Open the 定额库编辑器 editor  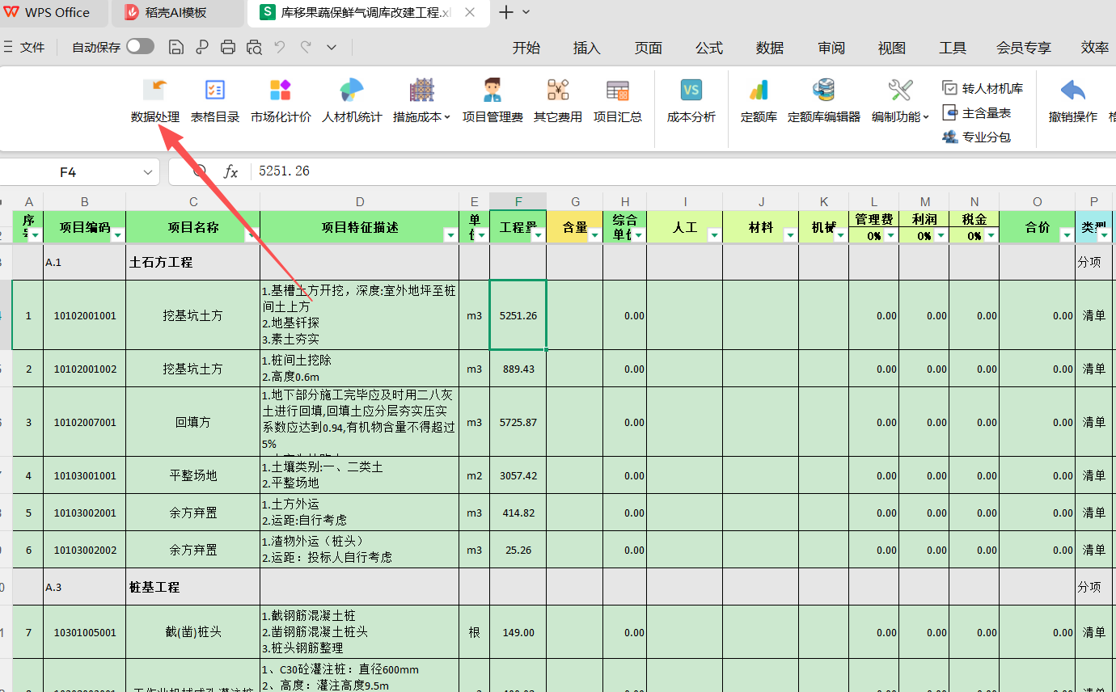824,101
